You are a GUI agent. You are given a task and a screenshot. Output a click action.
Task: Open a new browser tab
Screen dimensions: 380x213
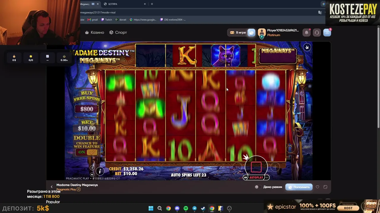(x=152, y=4)
